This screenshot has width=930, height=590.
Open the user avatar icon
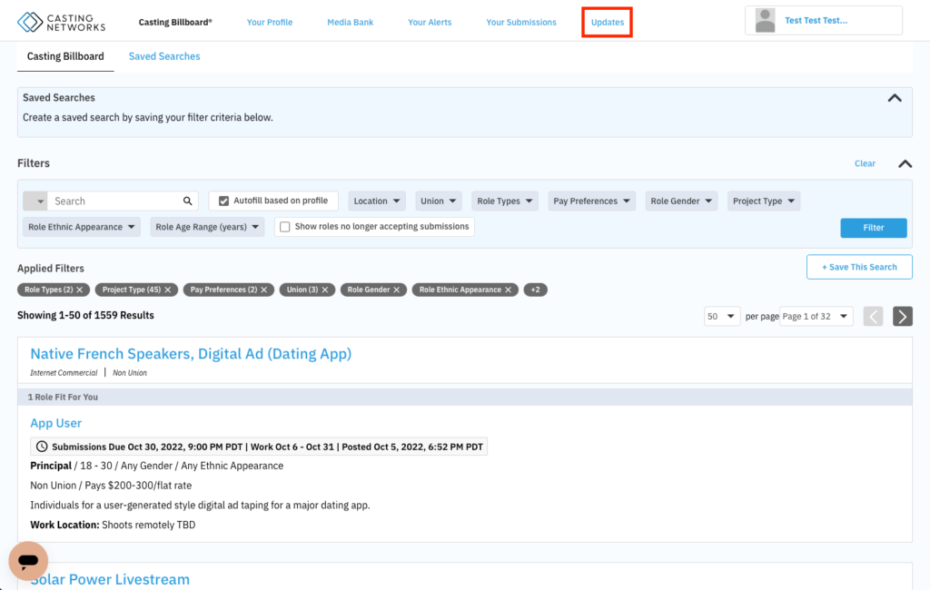(765, 20)
